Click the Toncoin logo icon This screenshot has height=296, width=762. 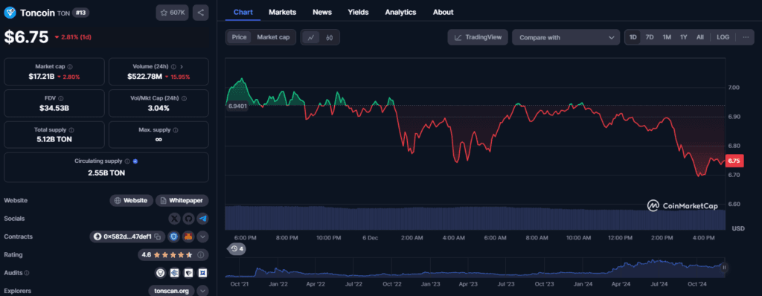pos(10,13)
